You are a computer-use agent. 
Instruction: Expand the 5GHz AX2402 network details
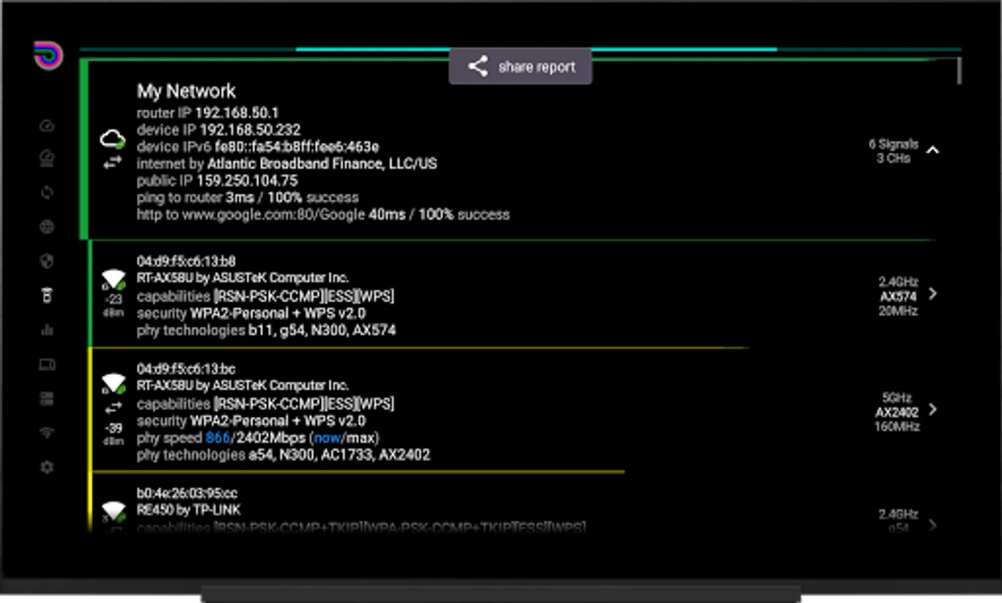point(932,409)
